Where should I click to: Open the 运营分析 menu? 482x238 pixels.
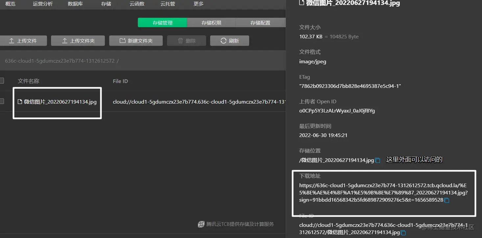(43, 4)
